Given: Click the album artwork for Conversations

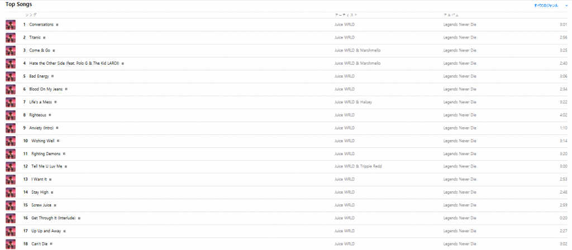Looking at the screenshot, I should pyautogui.click(x=11, y=25).
